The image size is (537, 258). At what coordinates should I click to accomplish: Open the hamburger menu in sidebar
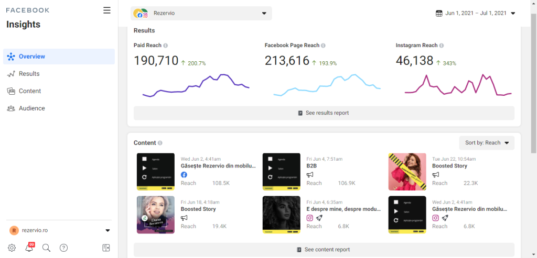[x=107, y=10]
